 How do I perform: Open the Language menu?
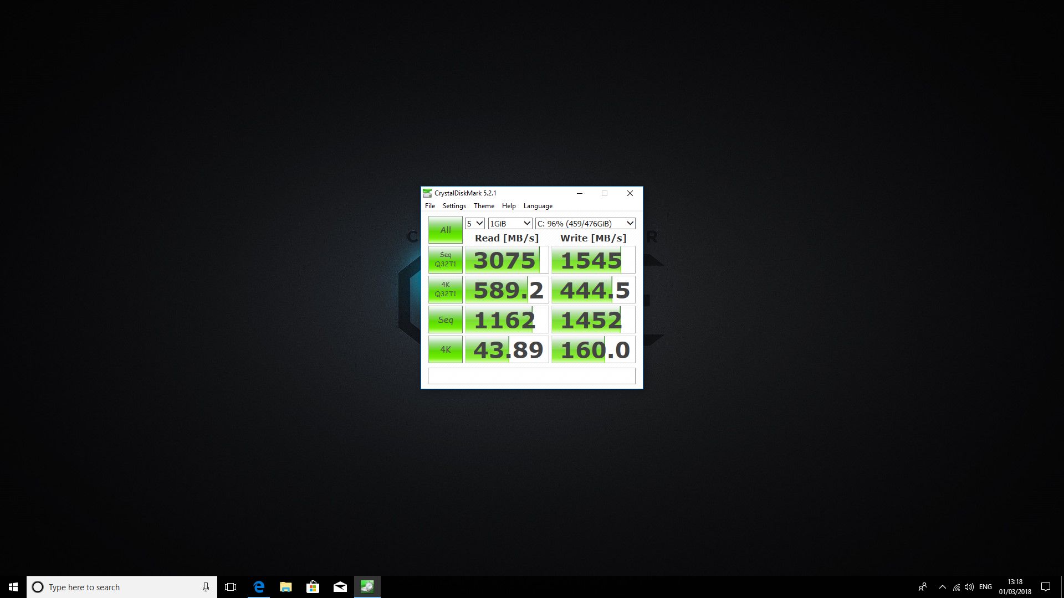pos(538,206)
